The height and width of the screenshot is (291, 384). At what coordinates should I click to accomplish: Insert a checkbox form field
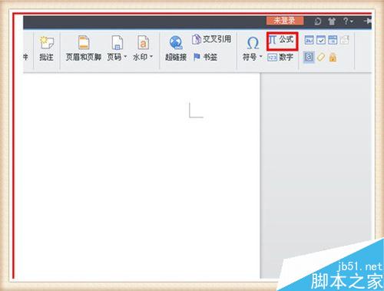(321, 40)
